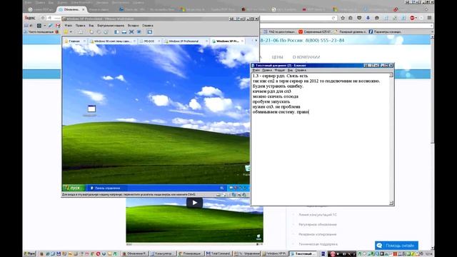Switch to Windows 98 virtual machine tab

(x=112, y=41)
